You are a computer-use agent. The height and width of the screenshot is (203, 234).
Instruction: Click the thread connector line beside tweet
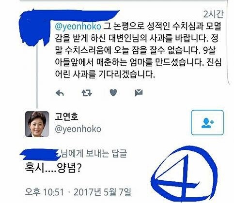point(37,77)
